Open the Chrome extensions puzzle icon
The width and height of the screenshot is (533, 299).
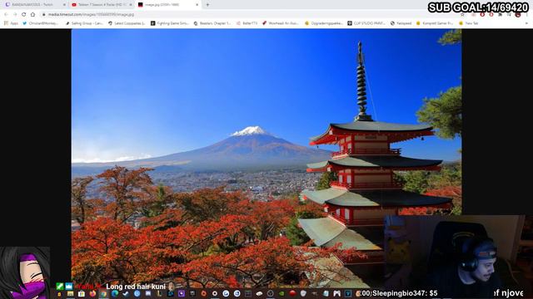pyautogui.click(x=500, y=15)
